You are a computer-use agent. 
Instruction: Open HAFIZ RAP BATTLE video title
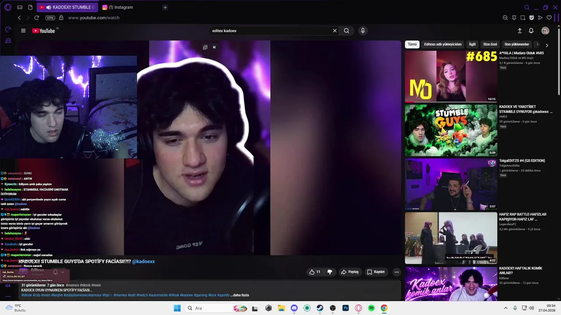523,217
